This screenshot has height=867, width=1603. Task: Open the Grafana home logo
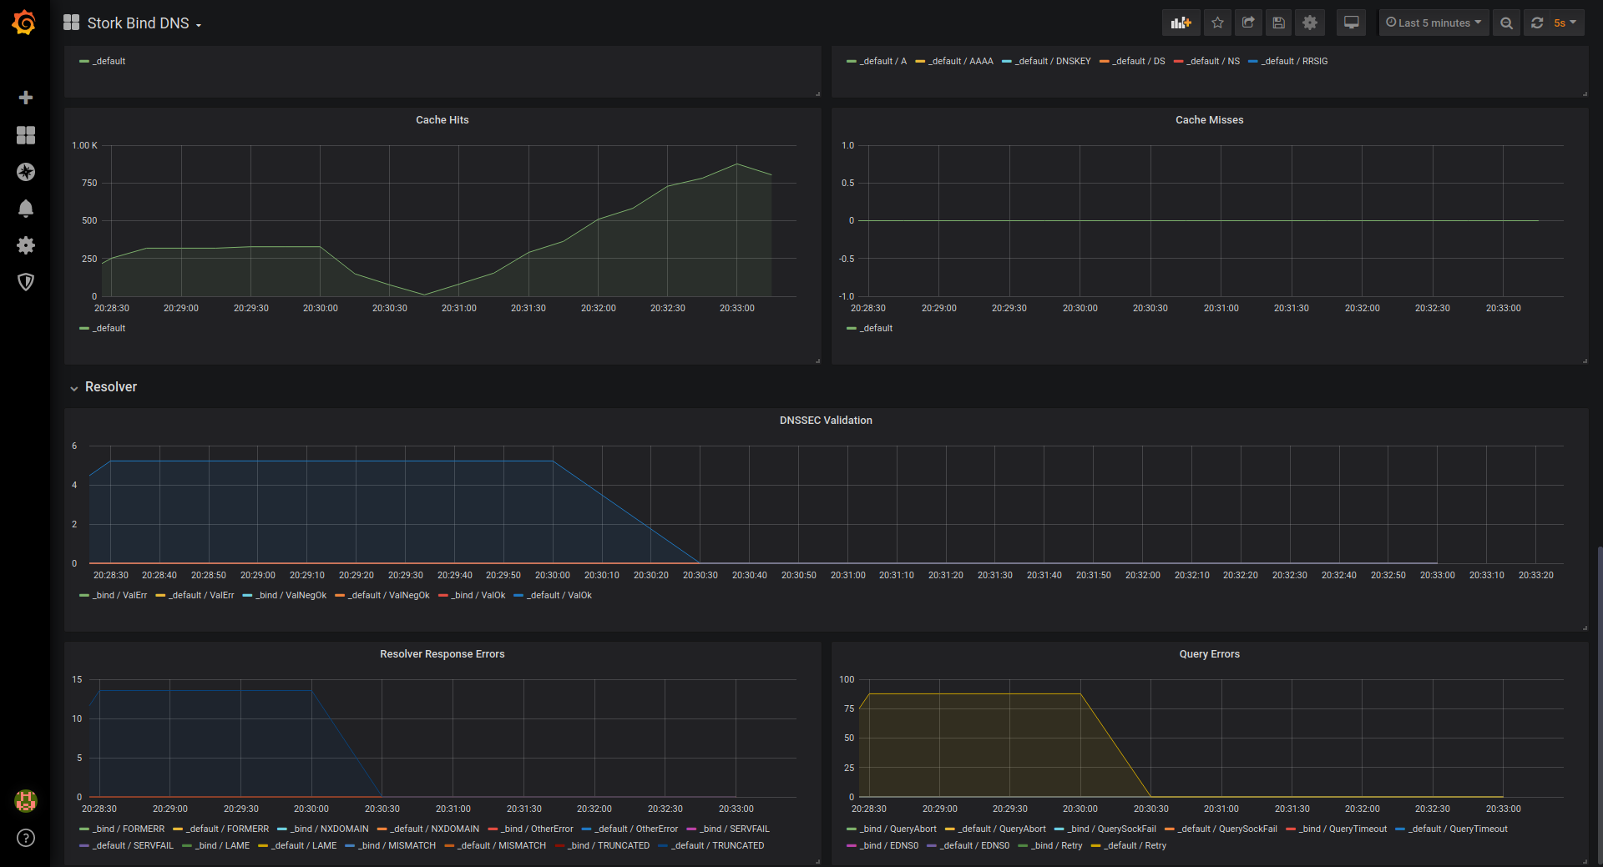click(24, 23)
